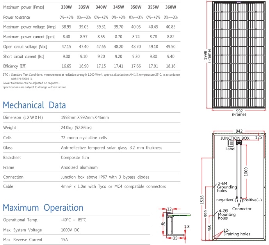This screenshot has width=269, height=245.
Task: Click the Voc value 48.20
Action: tap(119, 47)
